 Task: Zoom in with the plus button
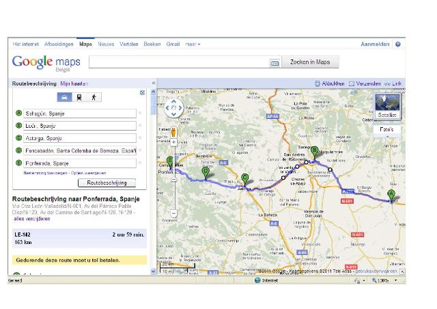pos(173,142)
